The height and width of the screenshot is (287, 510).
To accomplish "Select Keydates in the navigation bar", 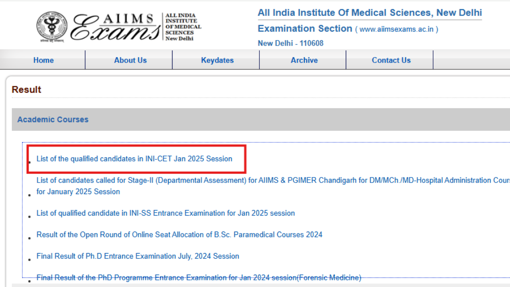I will pyautogui.click(x=217, y=60).
